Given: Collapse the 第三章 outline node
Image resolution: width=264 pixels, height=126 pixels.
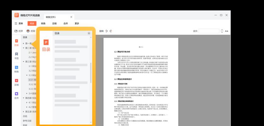Looking at the screenshot, I should coord(23,61).
